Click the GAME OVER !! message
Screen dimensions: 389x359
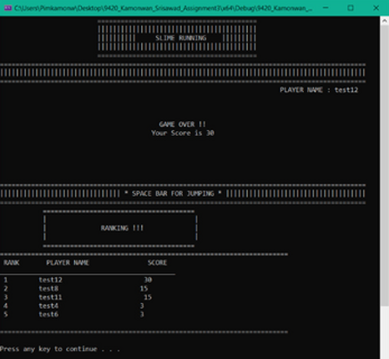[x=182, y=124]
